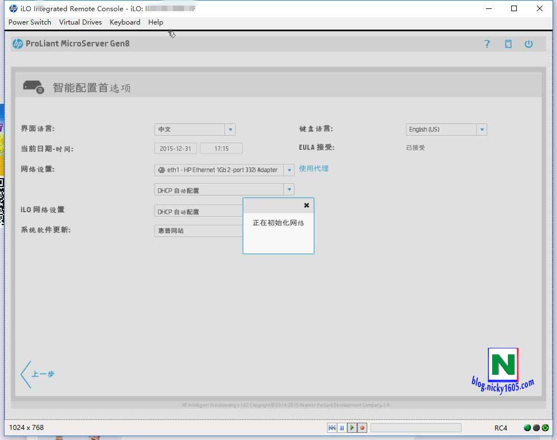Expand the eth1 network adapter dropdown
This screenshot has height=440, width=557.
click(x=224, y=170)
